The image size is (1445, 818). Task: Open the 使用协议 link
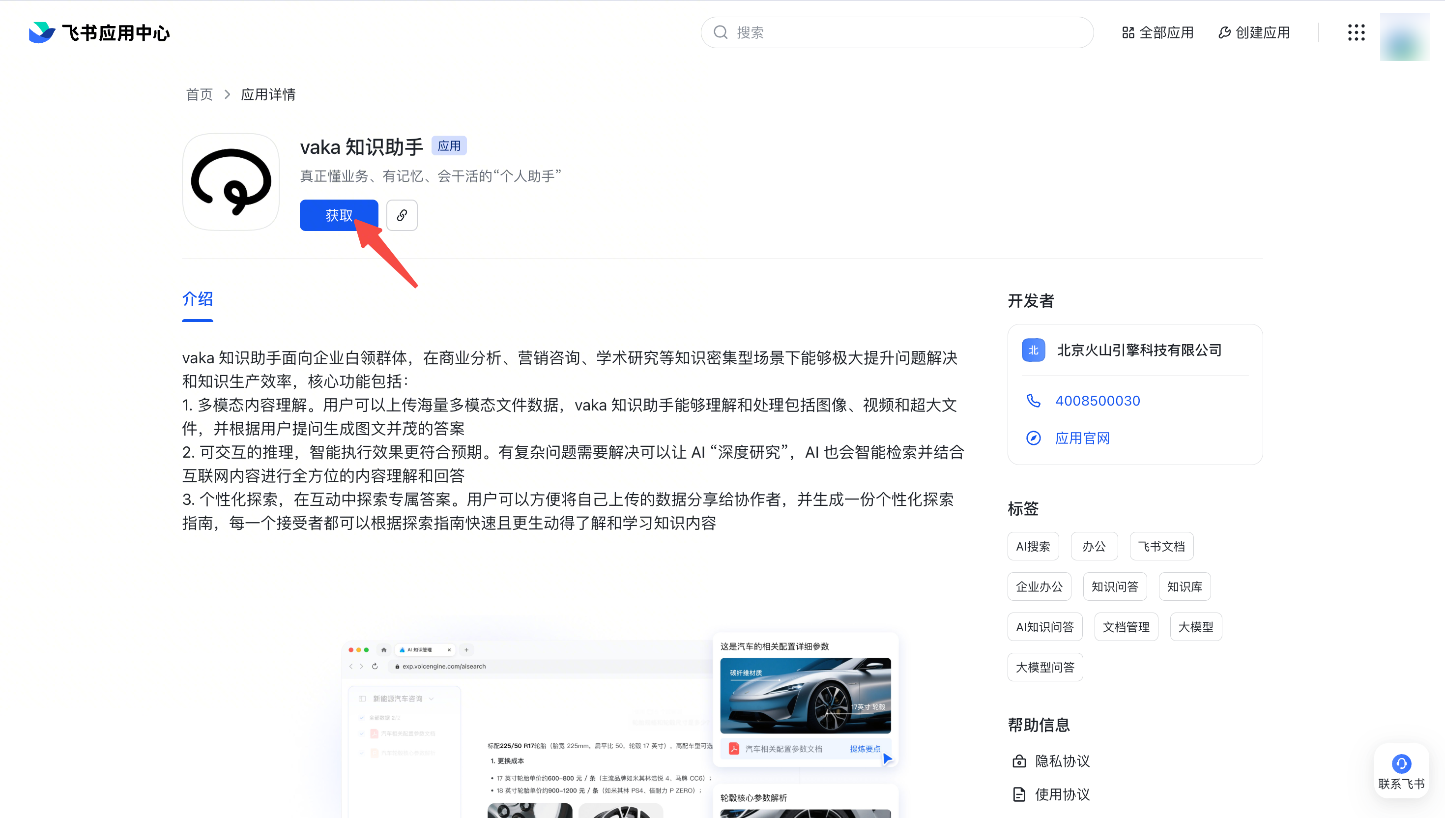pyautogui.click(x=1062, y=794)
